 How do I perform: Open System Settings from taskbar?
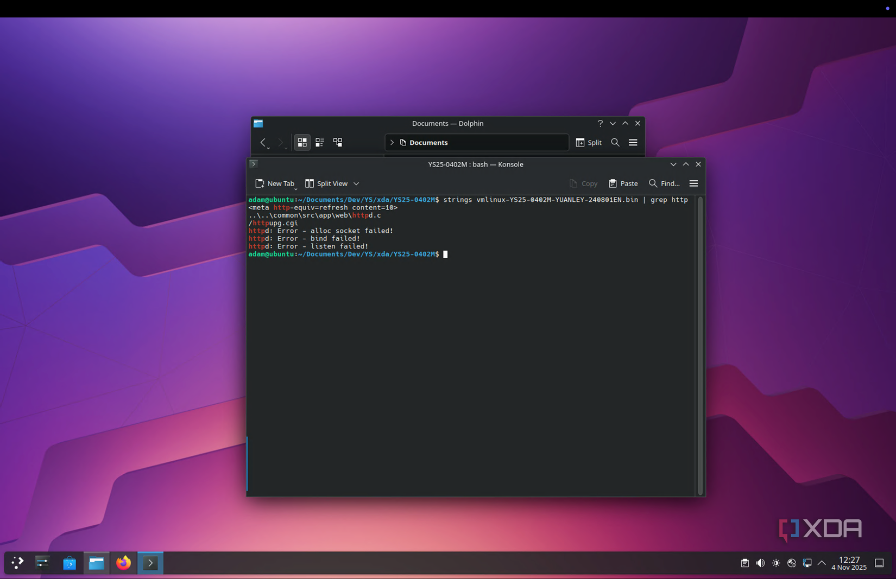(42, 563)
